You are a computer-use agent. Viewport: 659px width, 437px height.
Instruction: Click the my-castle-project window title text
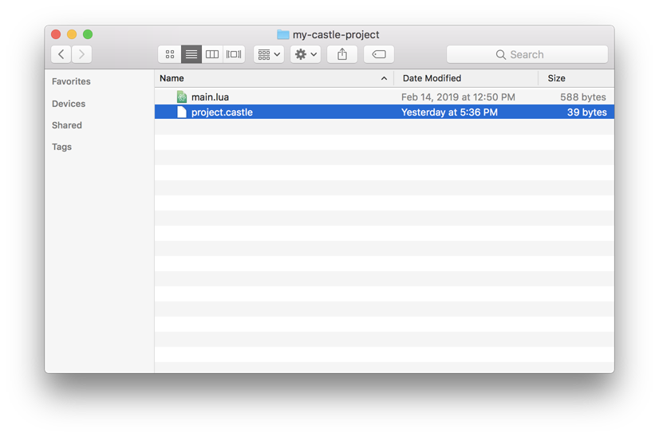[x=336, y=34]
